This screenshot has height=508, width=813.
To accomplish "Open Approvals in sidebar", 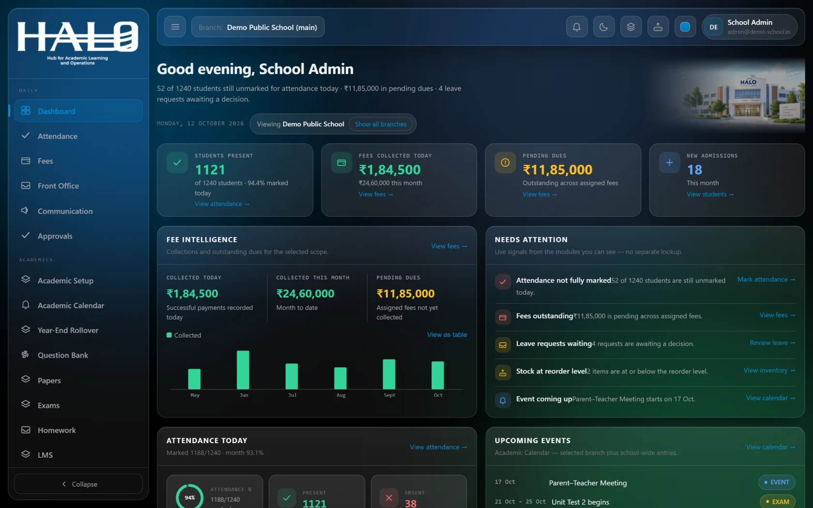I will (78, 236).
